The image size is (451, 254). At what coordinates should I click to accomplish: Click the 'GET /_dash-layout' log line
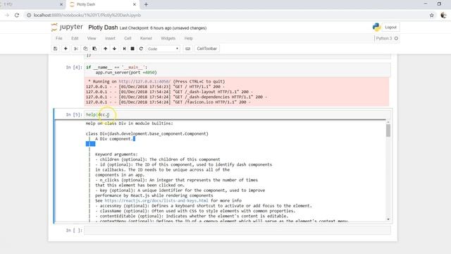click(x=169, y=92)
